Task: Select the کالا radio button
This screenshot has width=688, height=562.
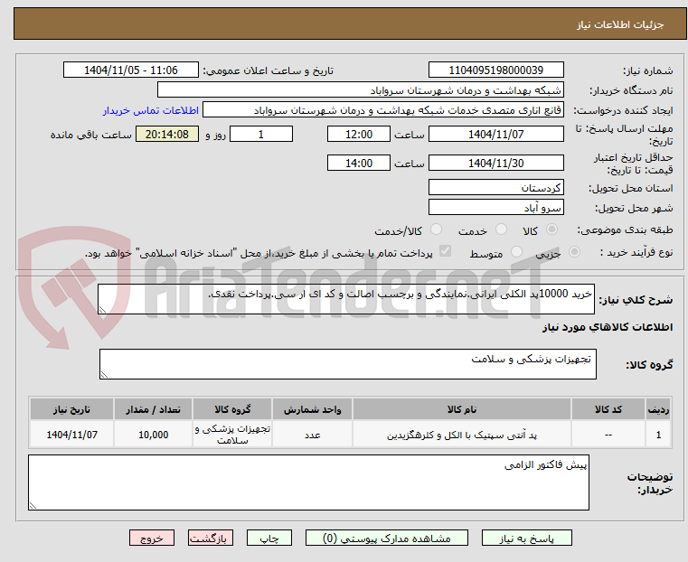Action: tap(552, 229)
